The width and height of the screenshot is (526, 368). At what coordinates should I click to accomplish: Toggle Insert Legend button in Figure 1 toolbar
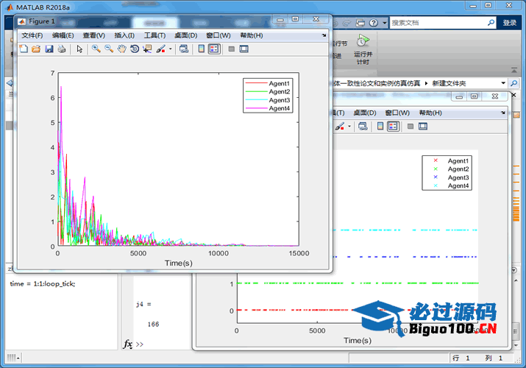[x=214, y=49]
